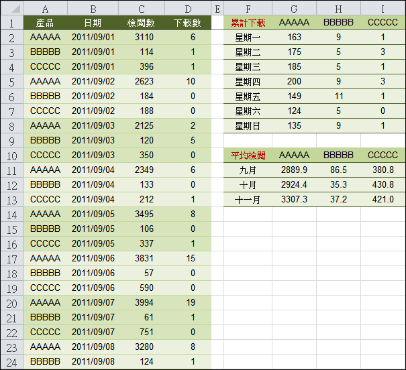The width and height of the screenshot is (406, 370).
Task: Select column E header
Action: point(217,8)
